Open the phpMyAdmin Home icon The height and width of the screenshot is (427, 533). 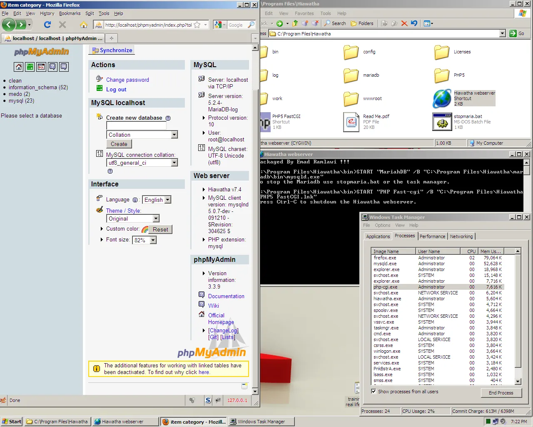(x=18, y=67)
